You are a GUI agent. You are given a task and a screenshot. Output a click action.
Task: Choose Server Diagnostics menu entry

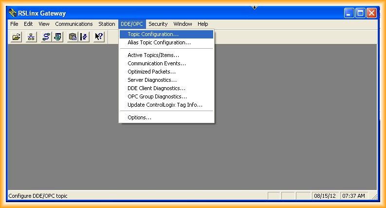click(152, 80)
